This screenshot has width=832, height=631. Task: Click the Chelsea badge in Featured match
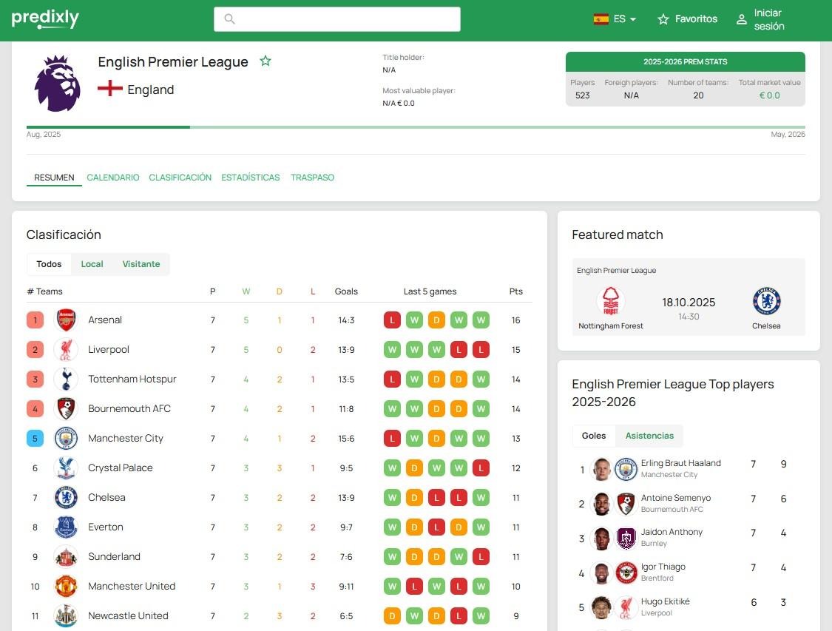[x=766, y=302]
